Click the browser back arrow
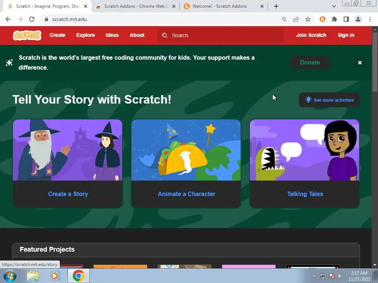The width and height of the screenshot is (378, 283). pyautogui.click(x=8, y=19)
